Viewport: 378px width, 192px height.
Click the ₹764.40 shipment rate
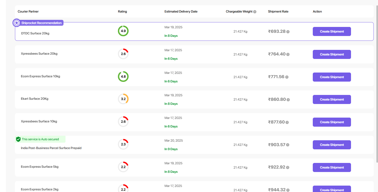click(277, 54)
